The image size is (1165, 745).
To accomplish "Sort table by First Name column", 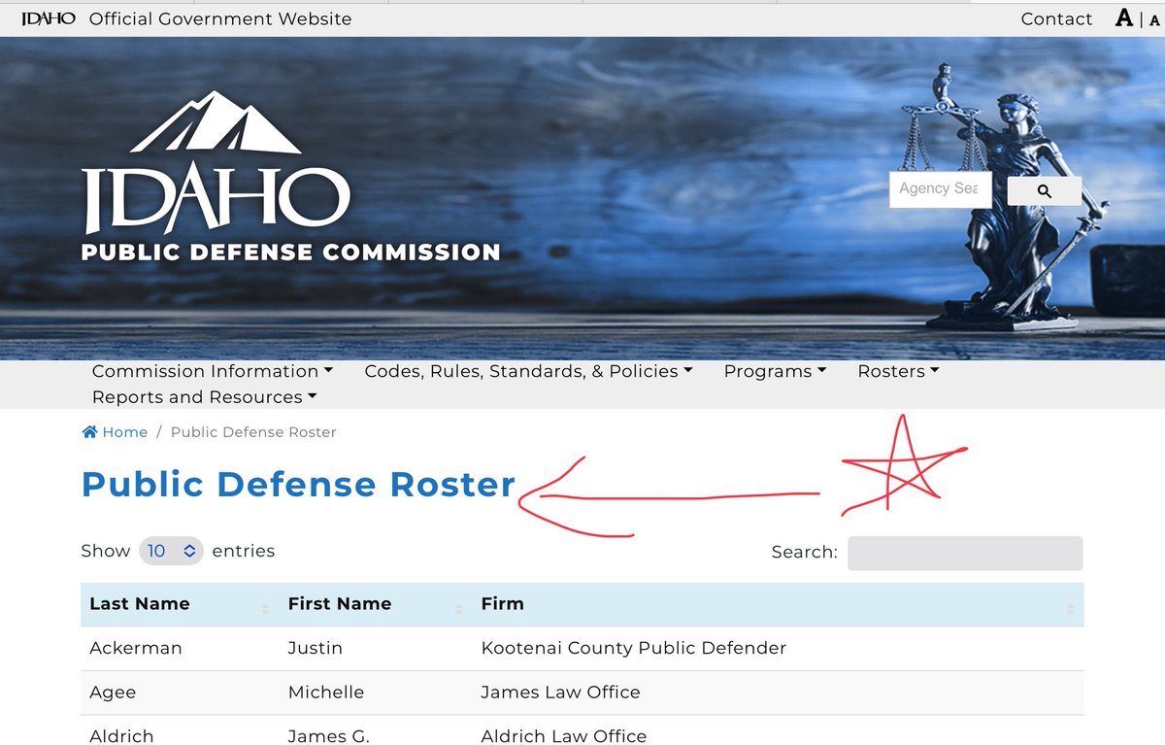I will [x=376, y=604].
